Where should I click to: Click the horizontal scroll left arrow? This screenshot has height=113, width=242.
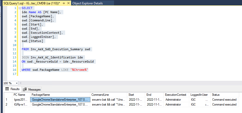(x=21, y=83)
